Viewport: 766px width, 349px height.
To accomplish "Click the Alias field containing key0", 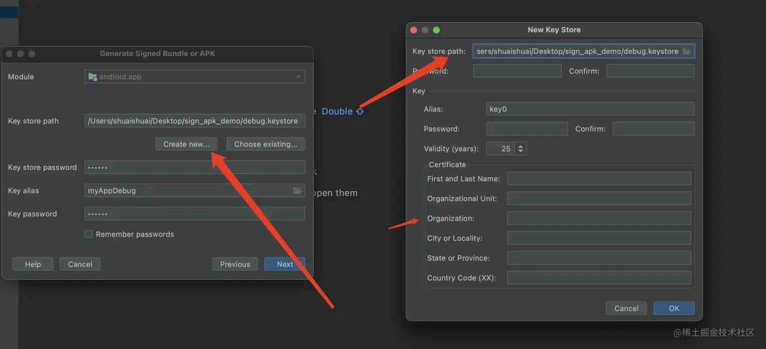I will tap(590, 109).
